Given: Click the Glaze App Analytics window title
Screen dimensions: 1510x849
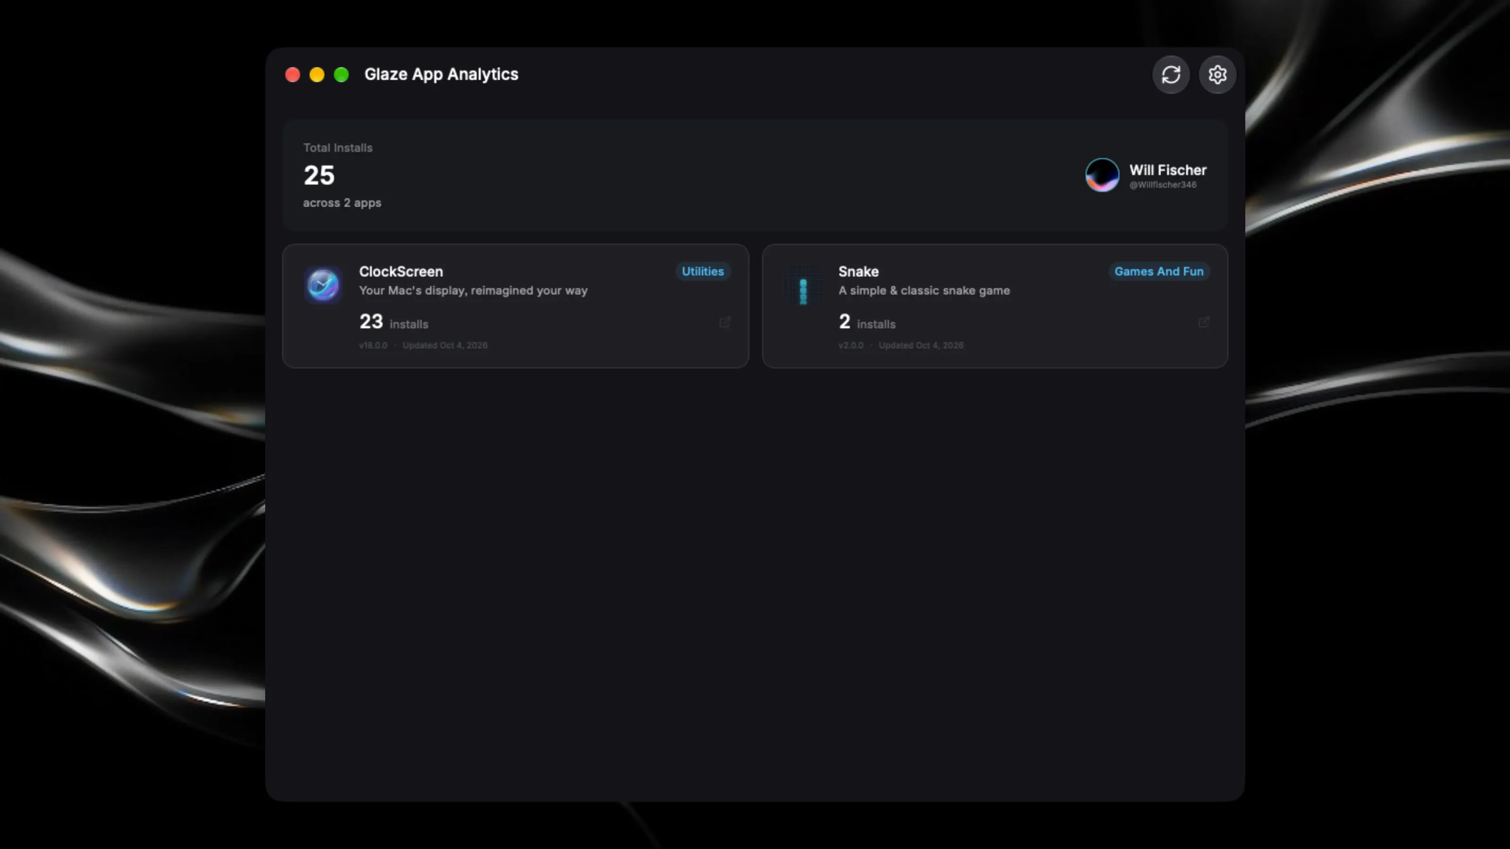Looking at the screenshot, I should tap(441, 75).
